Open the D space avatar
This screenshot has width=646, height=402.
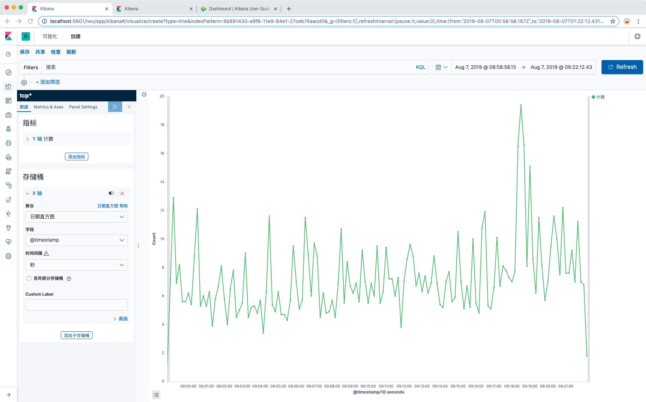click(26, 36)
